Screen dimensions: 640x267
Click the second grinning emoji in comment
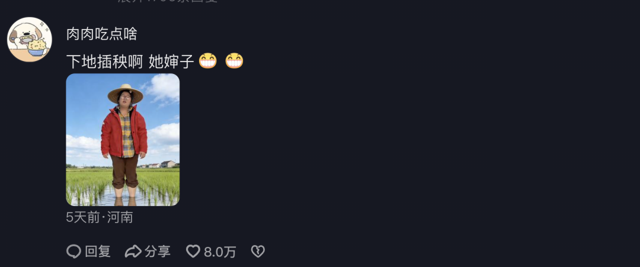(234, 61)
